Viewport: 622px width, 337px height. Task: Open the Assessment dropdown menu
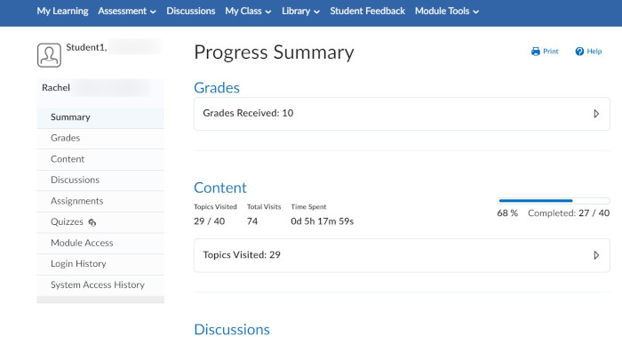127,11
